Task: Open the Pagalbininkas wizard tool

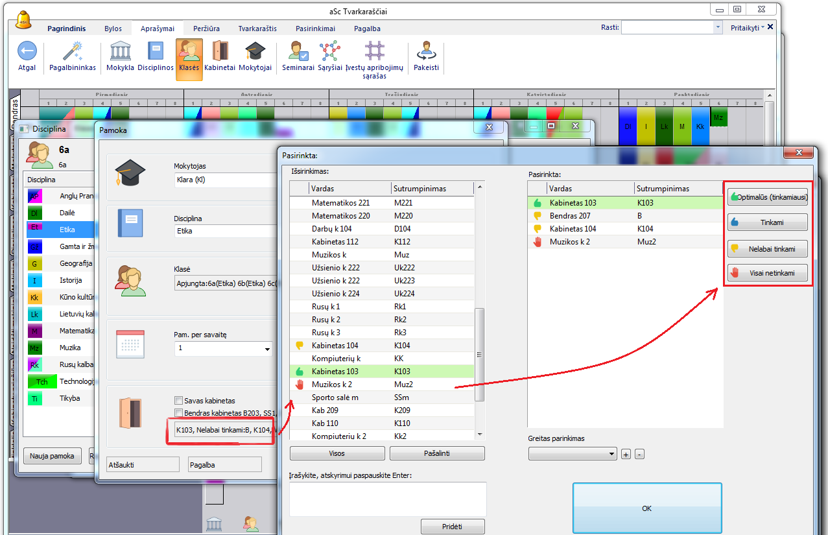Action: tap(73, 52)
